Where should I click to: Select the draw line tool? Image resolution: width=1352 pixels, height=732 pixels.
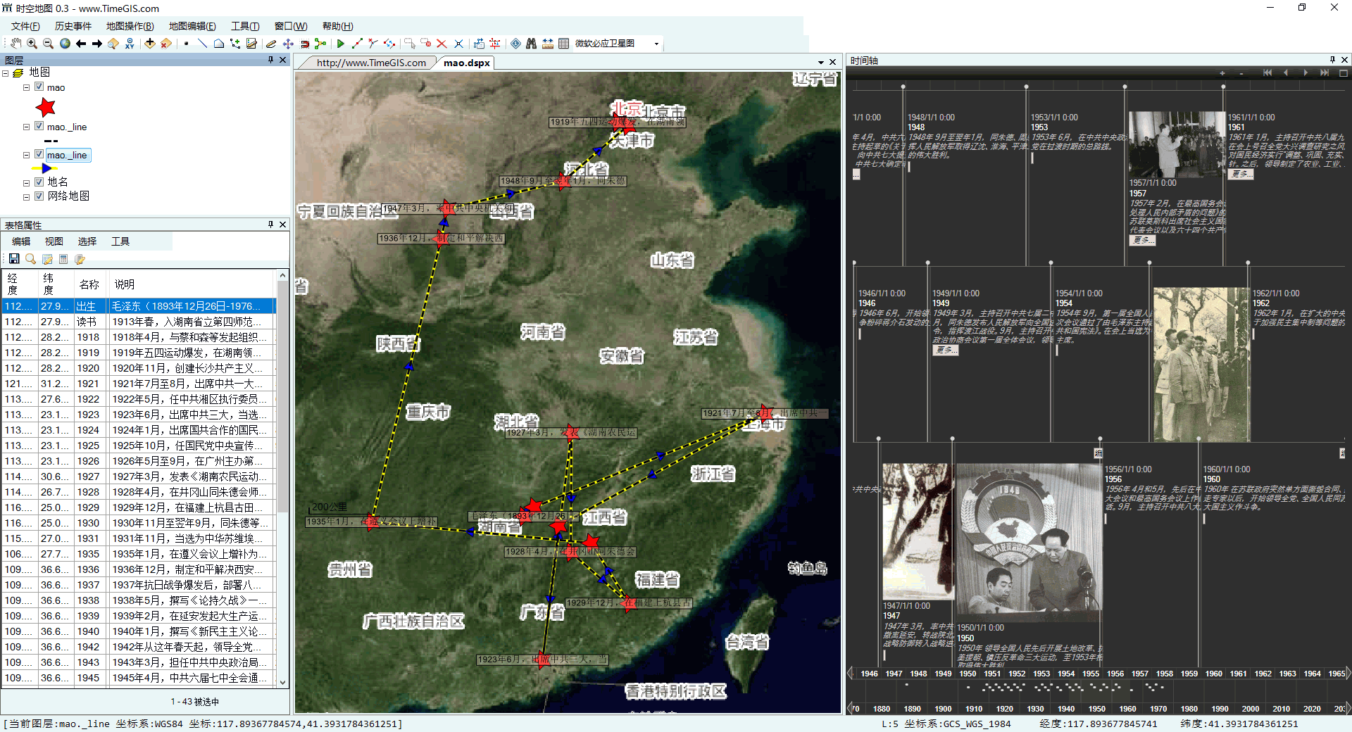coord(202,44)
